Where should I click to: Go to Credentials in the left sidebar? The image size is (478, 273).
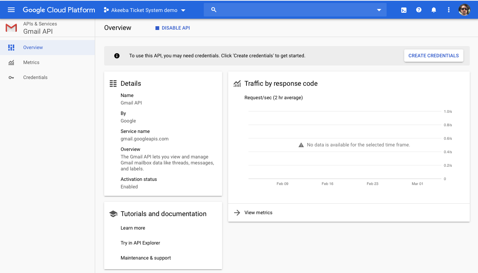tap(47, 78)
